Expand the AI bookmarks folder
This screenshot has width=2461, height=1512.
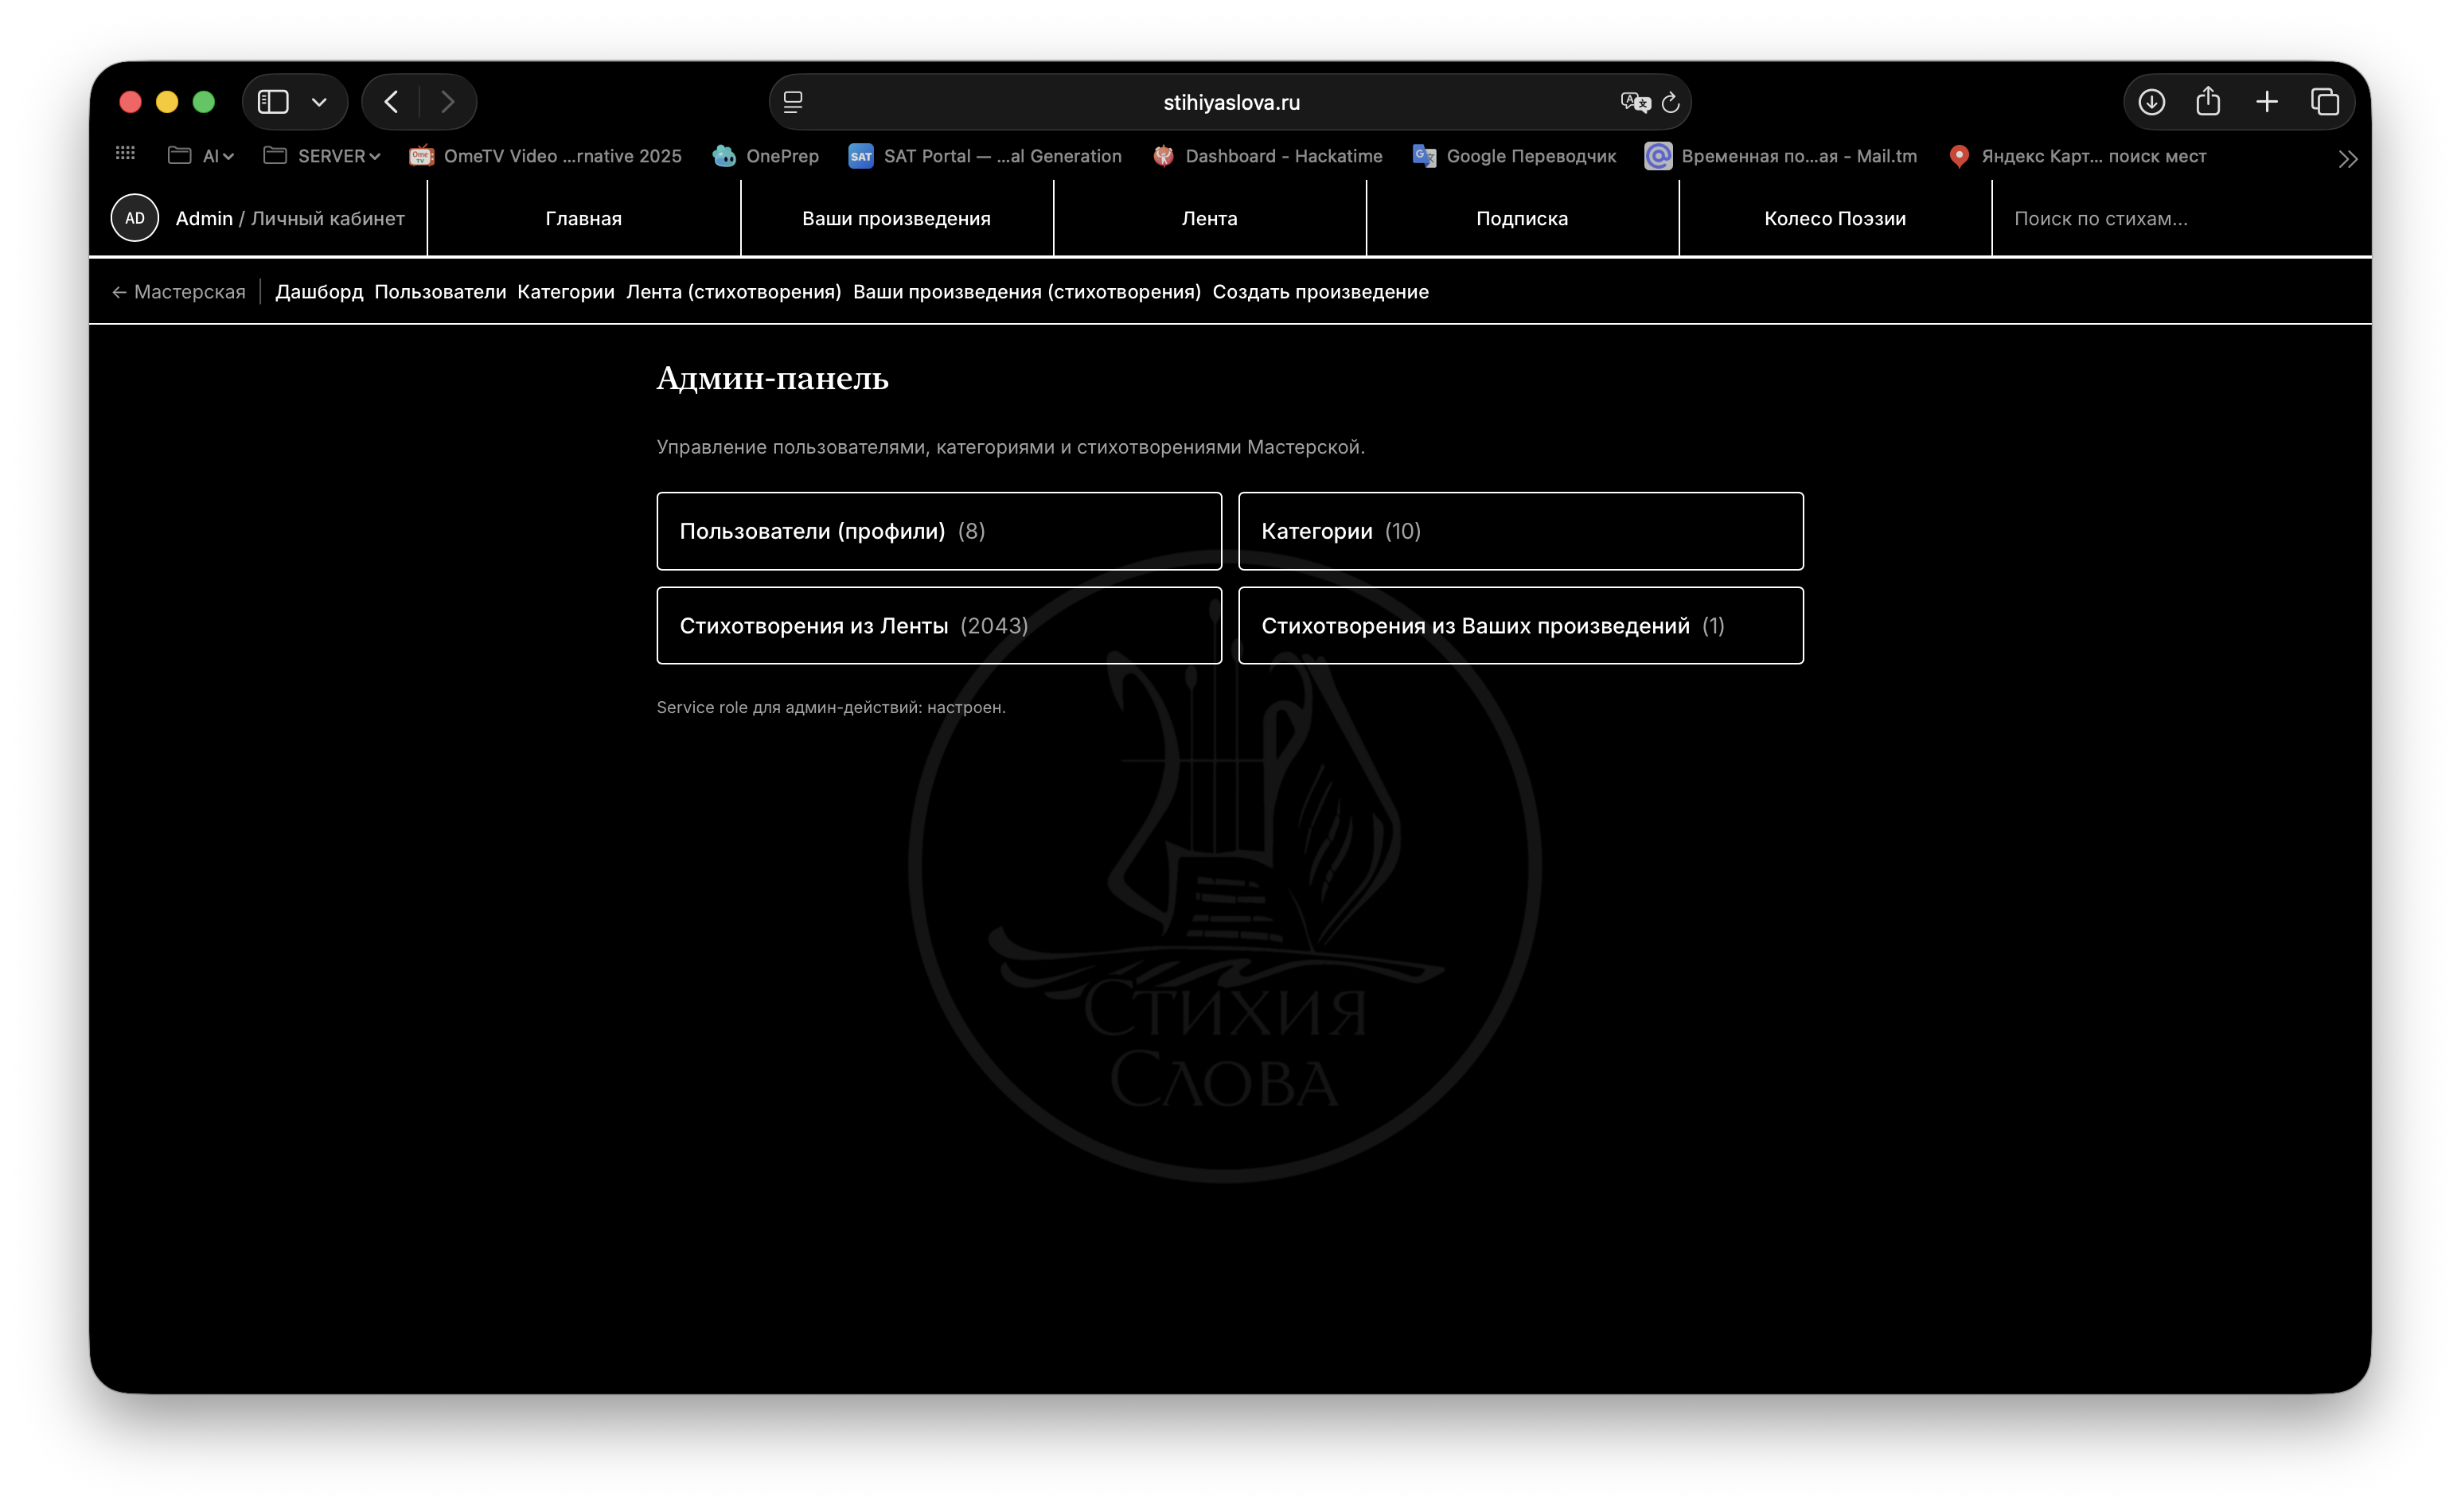(x=201, y=156)
